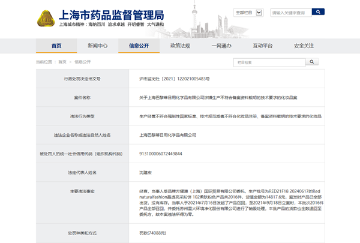Select the 被处罚人的统一社会信用代码 label
The width and height of the screenshot is (360, 243).
tap(81, 154)
